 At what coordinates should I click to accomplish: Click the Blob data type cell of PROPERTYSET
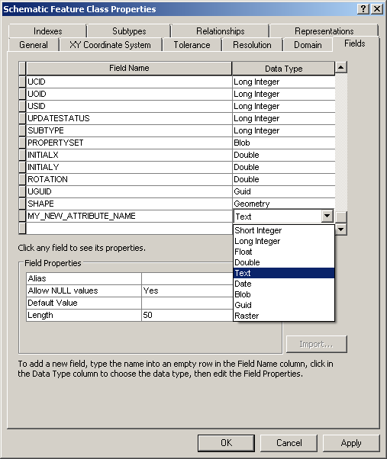pyautogui.click(x=284, y=143)
